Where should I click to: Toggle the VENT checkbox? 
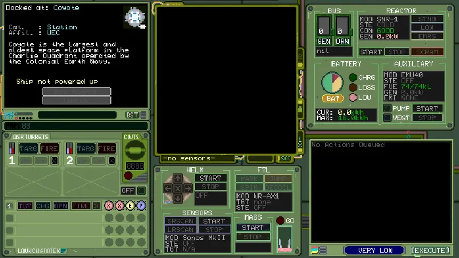pyautogui.click(x=387, y=118)
